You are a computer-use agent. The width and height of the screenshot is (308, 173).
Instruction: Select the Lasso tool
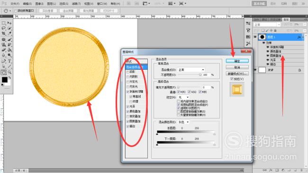point(3,28)
